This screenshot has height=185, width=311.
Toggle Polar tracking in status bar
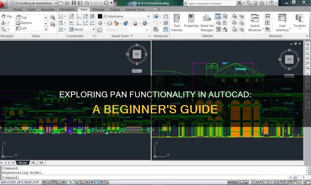(x=63, y=182)
